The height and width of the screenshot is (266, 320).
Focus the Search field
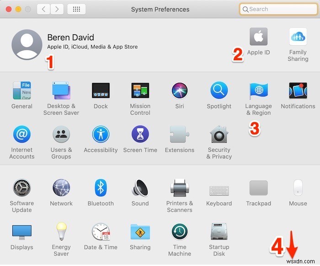point(278,9)
